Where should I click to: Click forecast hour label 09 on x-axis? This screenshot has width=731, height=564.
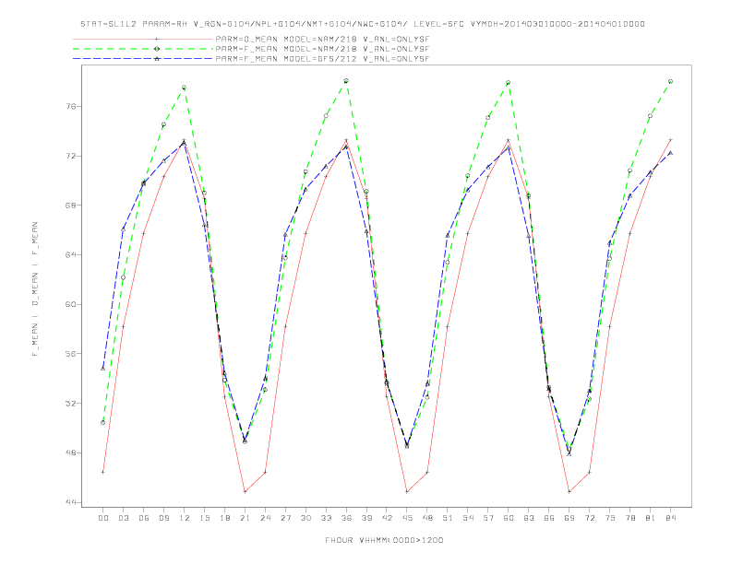[163, 518]
